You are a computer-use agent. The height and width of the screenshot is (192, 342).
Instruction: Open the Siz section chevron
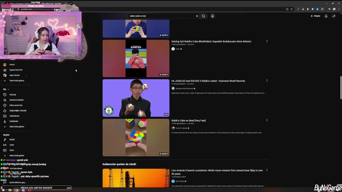click(x=8, y=89)
